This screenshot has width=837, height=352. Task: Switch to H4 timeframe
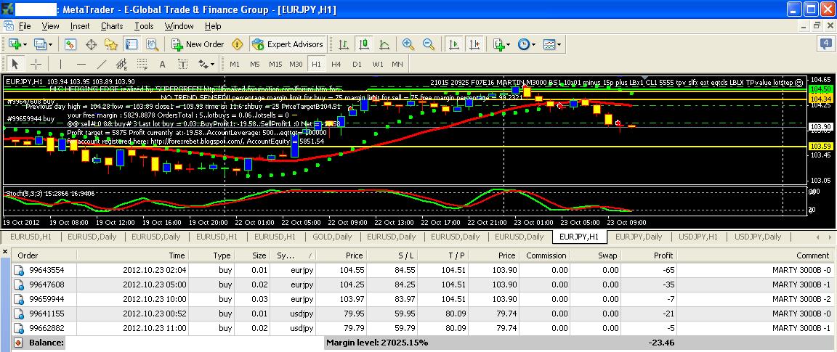tap(336, 64)
